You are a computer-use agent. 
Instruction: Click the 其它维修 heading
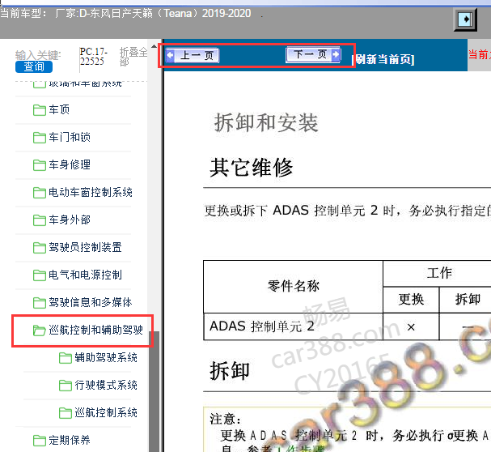point(252,168)
